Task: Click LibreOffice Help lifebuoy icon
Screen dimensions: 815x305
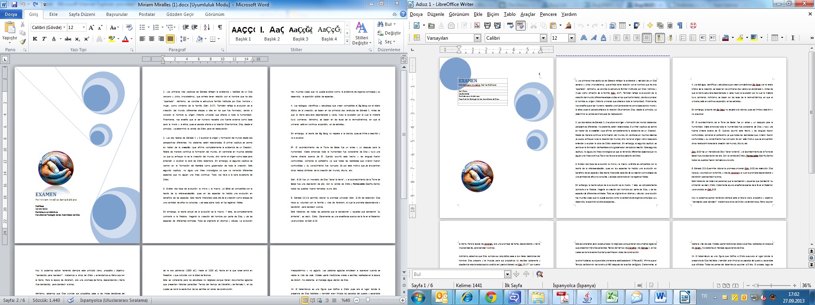Action: pyautogui.click(x=693, y=25)
